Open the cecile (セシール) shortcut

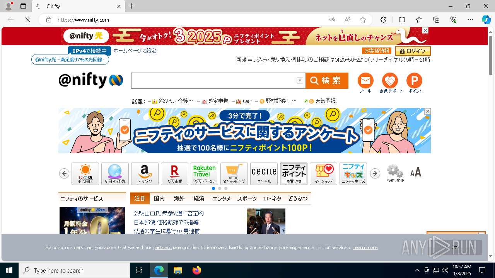click(264, 174)
